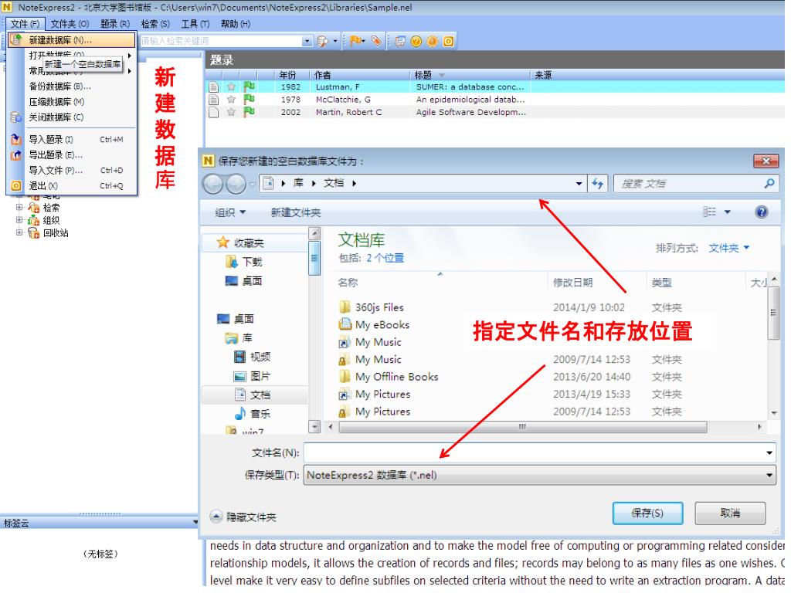The image size is (791, 593).
Task: Open the address bar history dropdown
Action: pyautogui.click(x=579, y=184)
